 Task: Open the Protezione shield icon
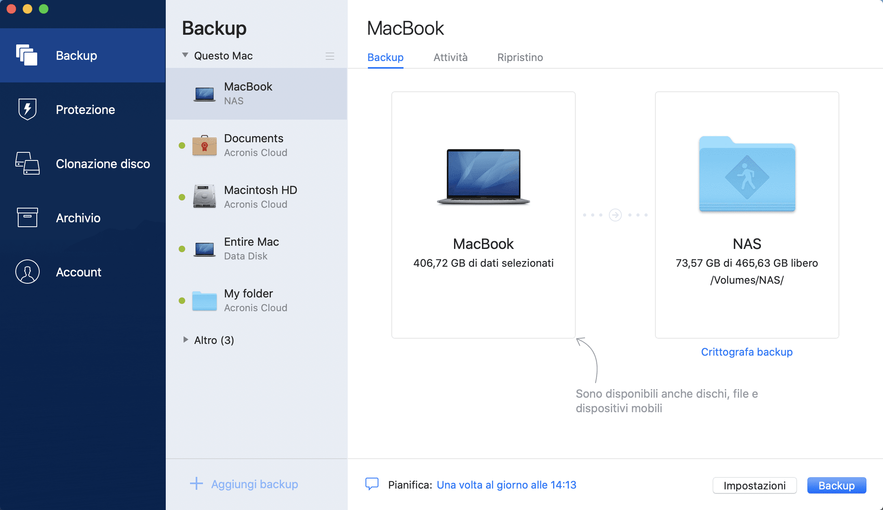click(x=27, y=109)
